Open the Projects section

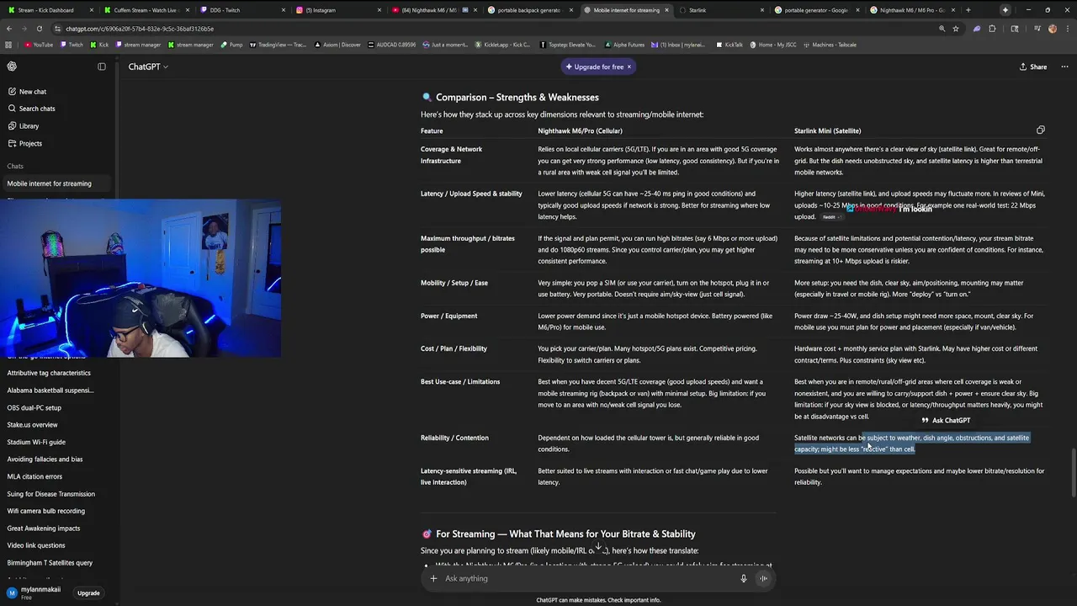[25, 143]
